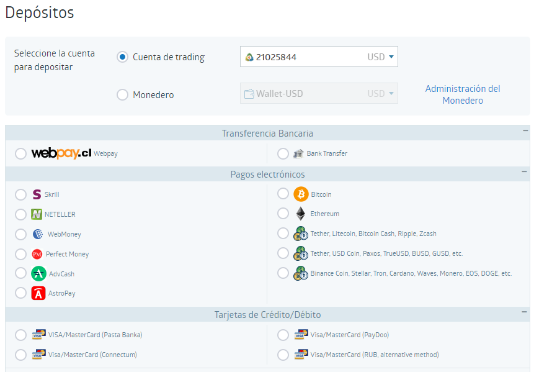The image size is (534, 372).
Task: Click the green AdvCash icon
Action: [38, 274]
